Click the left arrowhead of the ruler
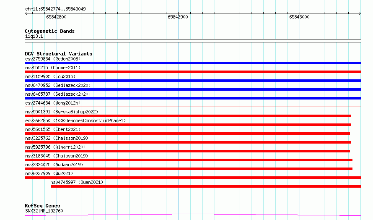Screen dimensions: 373x220 (x=26, y=13)
